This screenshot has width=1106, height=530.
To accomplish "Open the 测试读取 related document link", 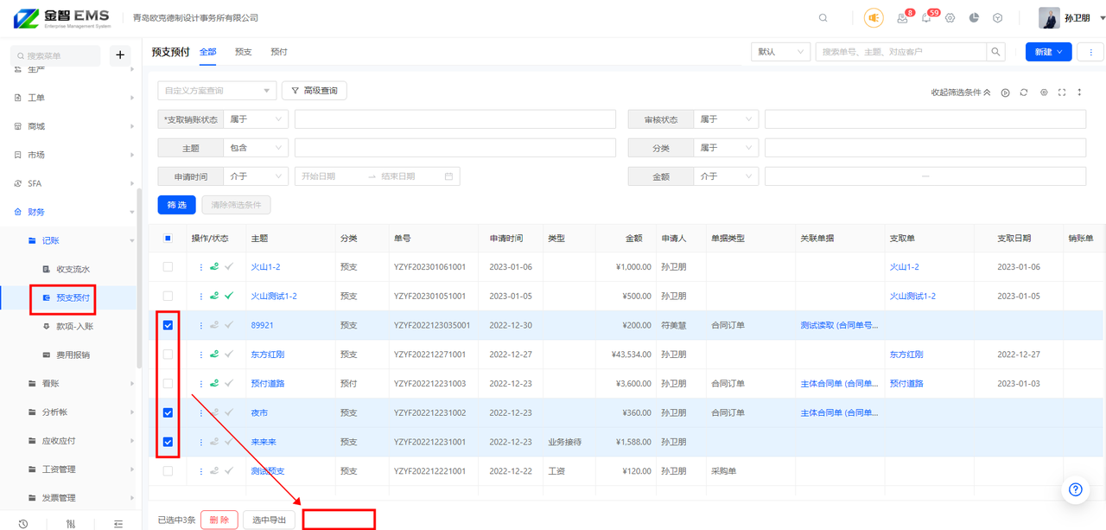I will coord(840,326).
